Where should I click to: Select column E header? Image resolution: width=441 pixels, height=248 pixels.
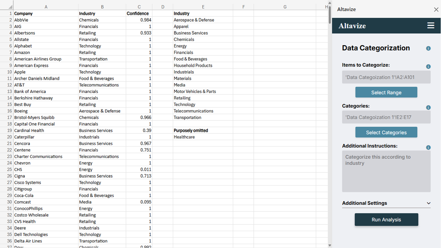203,7
